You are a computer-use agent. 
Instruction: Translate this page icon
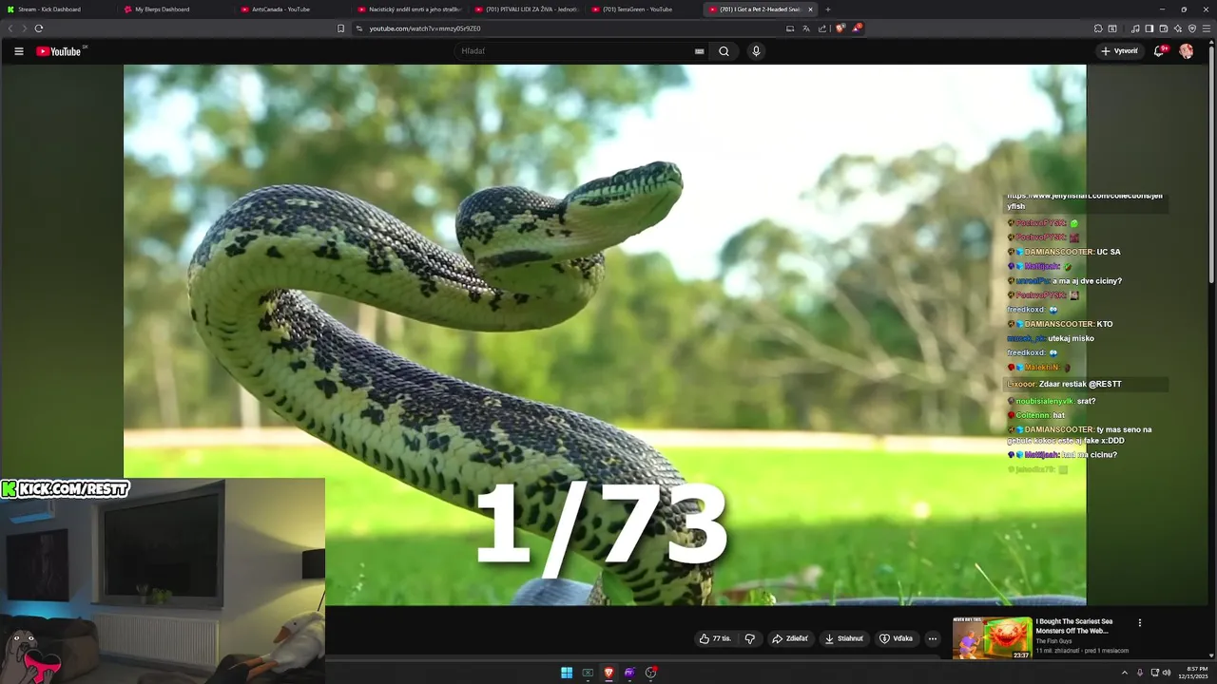point(806,28)
